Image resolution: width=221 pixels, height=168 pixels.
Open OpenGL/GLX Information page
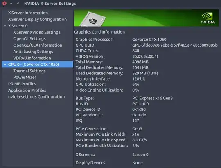[38, 45]
